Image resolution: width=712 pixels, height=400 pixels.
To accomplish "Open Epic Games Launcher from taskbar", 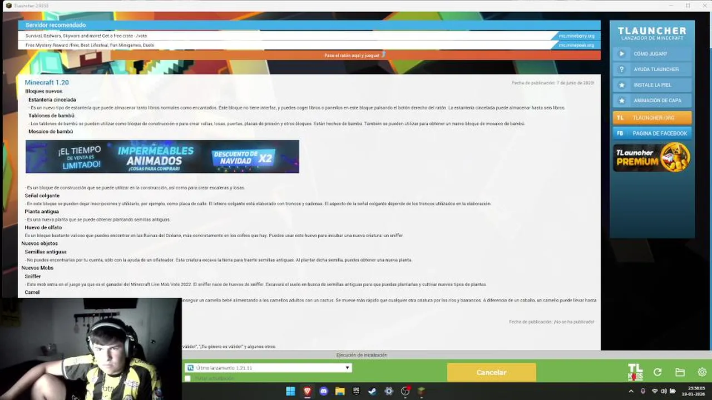I will point(356,391).
